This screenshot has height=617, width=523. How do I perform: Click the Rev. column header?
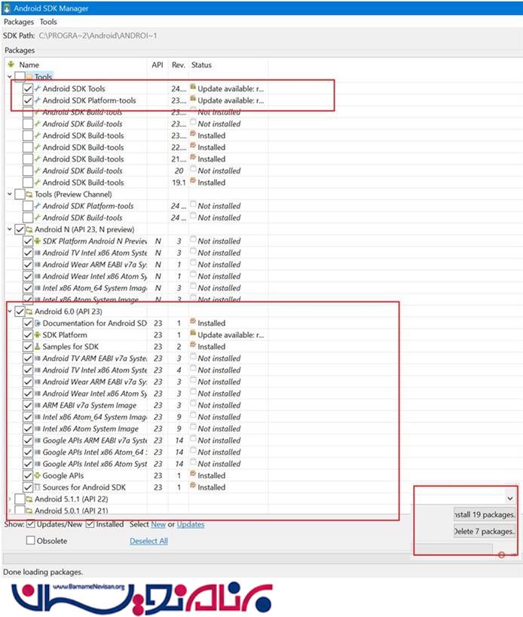point(178,65)
